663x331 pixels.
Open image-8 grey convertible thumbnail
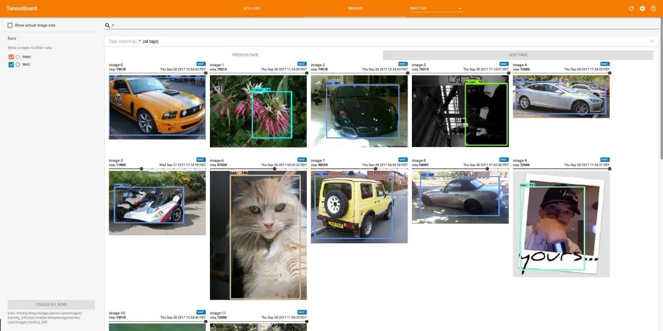tap(460, 197)
